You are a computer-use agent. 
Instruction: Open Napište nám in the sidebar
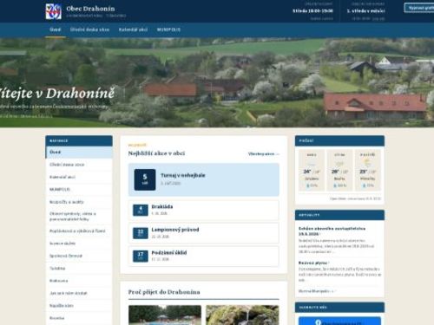click(79, 306)
